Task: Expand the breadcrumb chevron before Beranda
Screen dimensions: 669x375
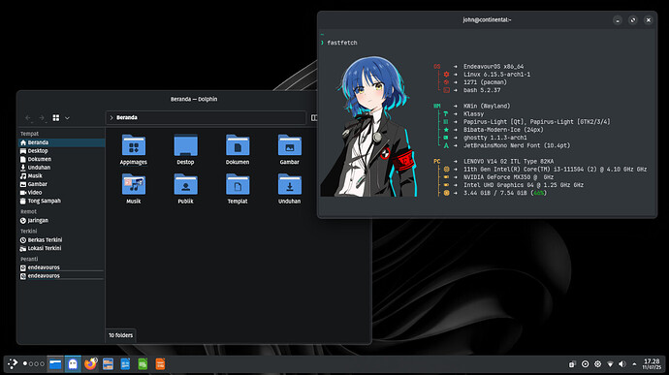Action: tap(111, 118)
